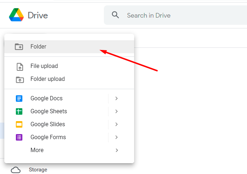Select the File upload page icon
The height and width of the screenshot is (174, 247).
19,67
